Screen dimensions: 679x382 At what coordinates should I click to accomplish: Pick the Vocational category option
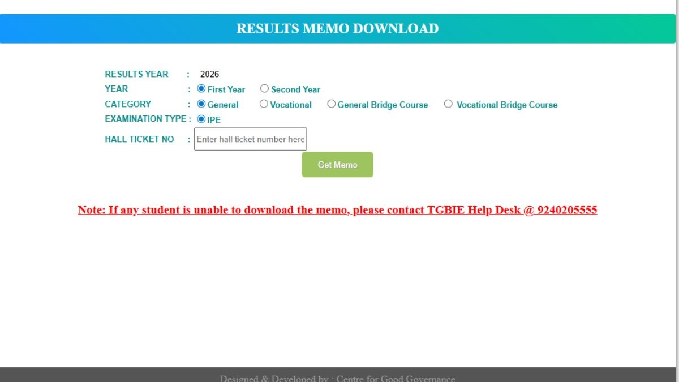point(264,104)
